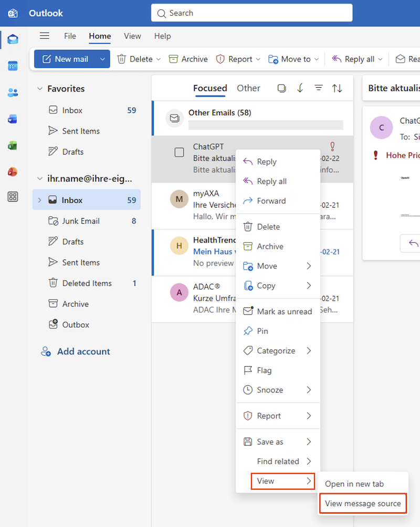Choose Archive in the context menu

click(278, 246)
